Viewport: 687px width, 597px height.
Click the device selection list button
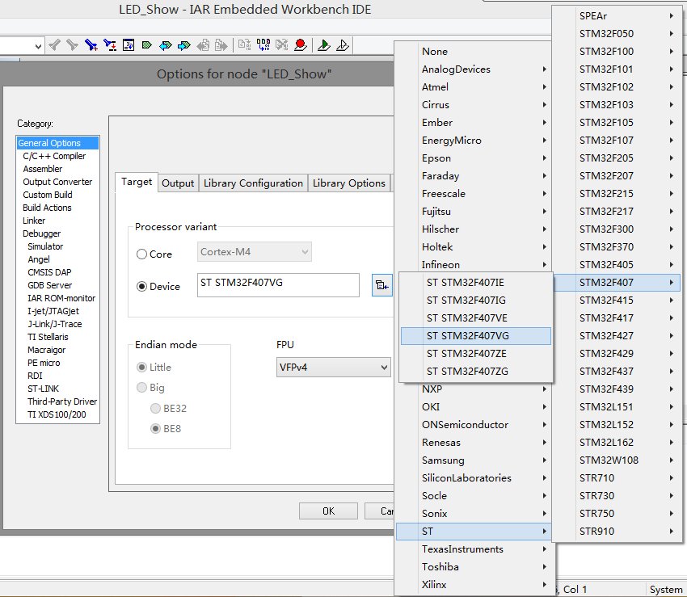381,285
